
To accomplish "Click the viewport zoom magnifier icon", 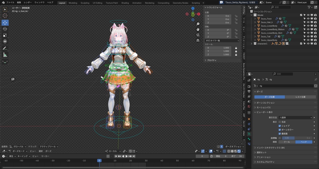I will click(198, 24).
